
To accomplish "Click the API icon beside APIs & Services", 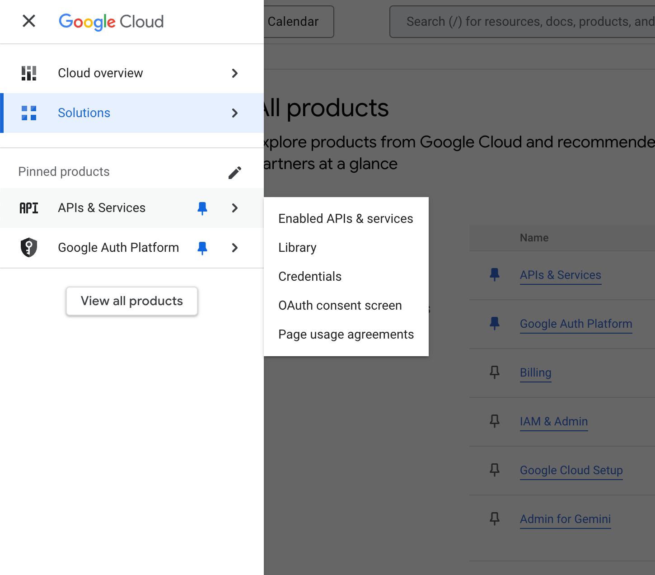I will tap(29, 208).
